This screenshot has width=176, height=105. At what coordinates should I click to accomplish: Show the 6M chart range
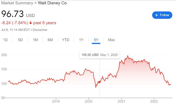(50, 40)
